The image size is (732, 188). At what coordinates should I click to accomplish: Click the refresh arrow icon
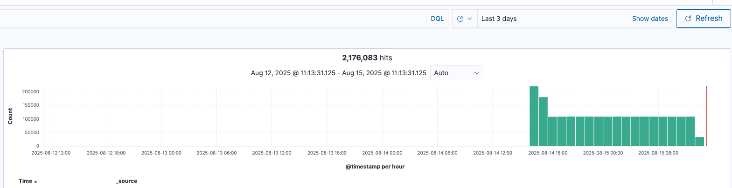688,19
